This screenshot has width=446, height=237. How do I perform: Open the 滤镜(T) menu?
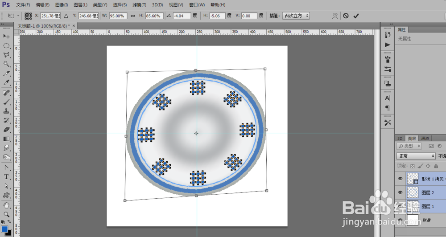coord(139,5)
